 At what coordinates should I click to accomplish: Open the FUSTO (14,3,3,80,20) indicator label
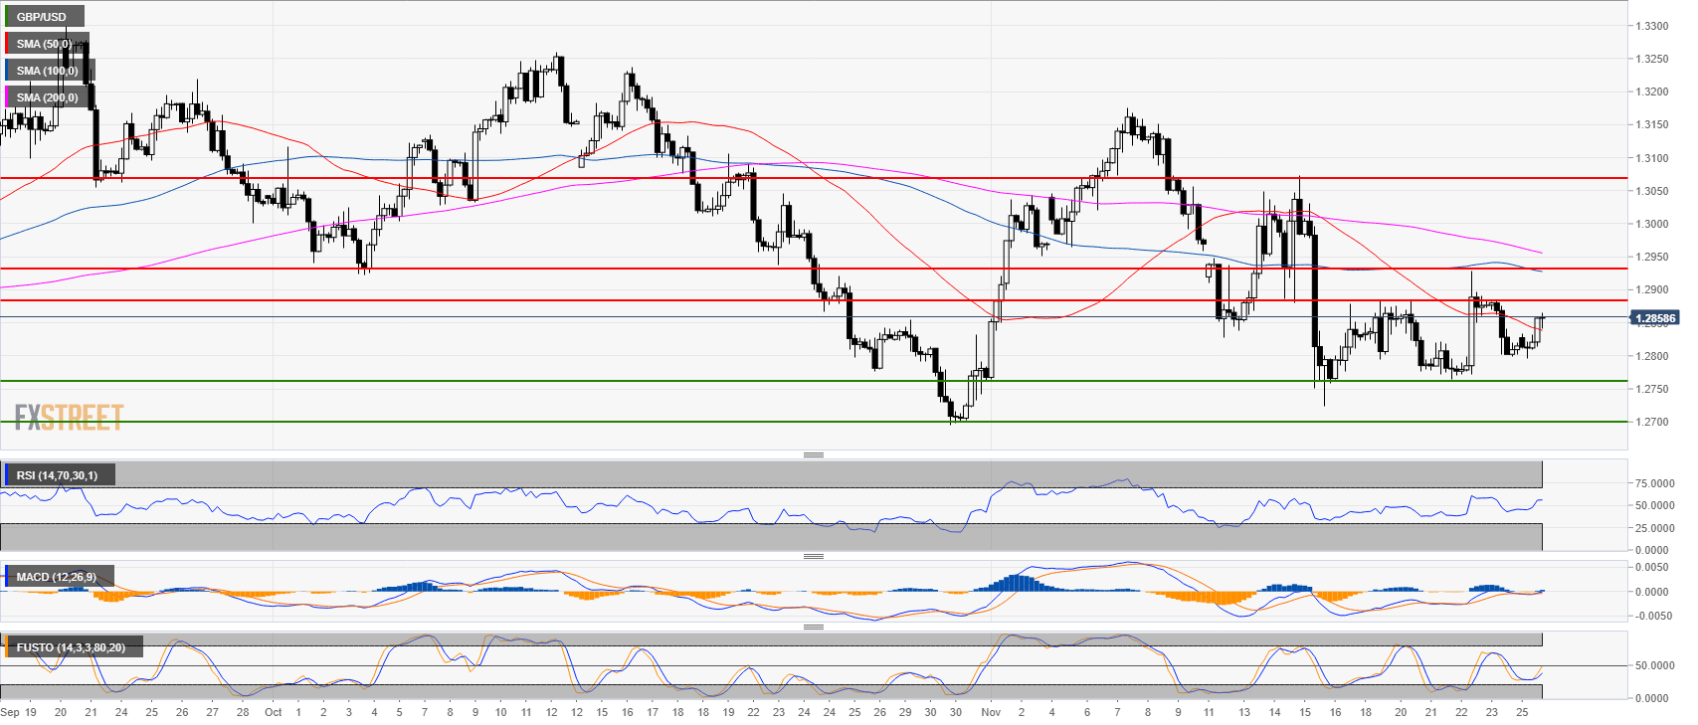click(71, 647)
